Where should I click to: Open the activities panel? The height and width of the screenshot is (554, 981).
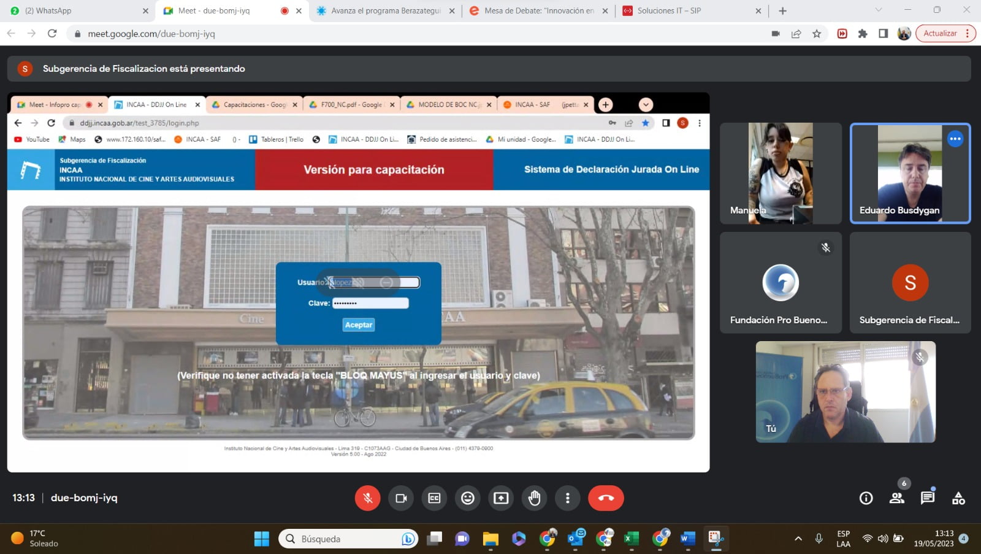958,498
